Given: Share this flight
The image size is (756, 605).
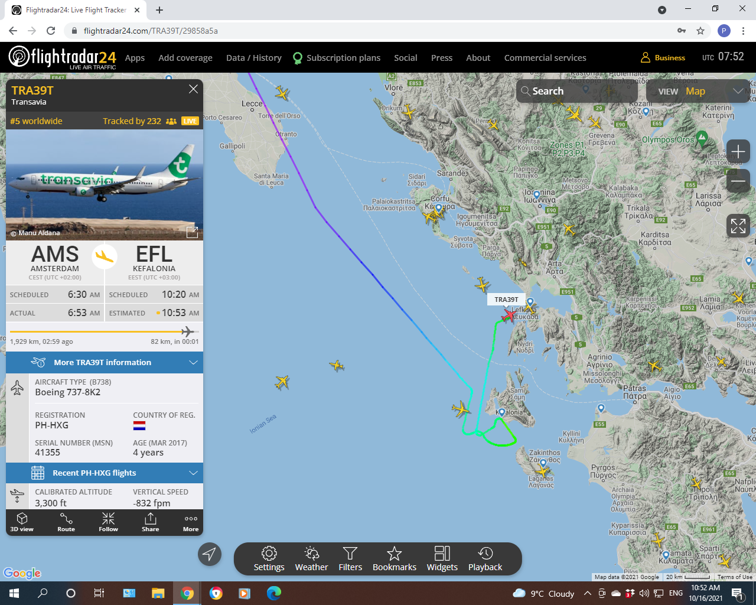Looking at the screenshot, I should point(150,522).
